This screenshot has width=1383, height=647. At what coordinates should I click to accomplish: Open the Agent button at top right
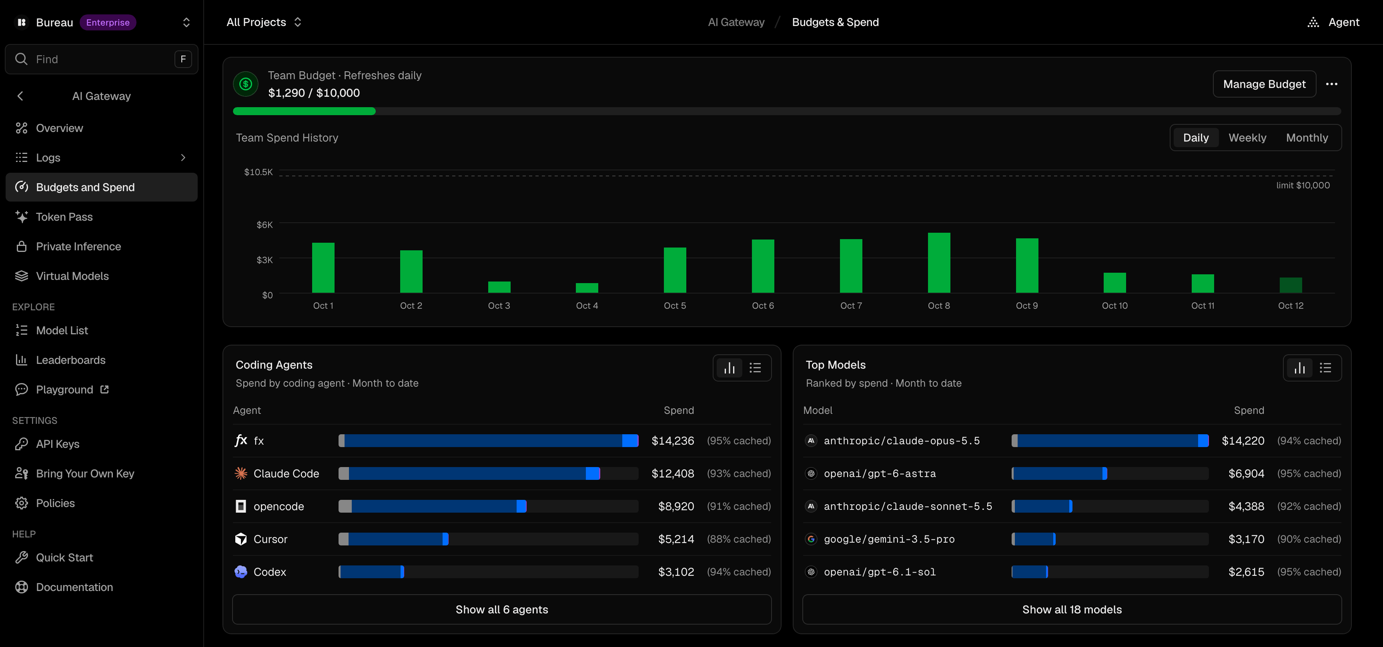1334,22
